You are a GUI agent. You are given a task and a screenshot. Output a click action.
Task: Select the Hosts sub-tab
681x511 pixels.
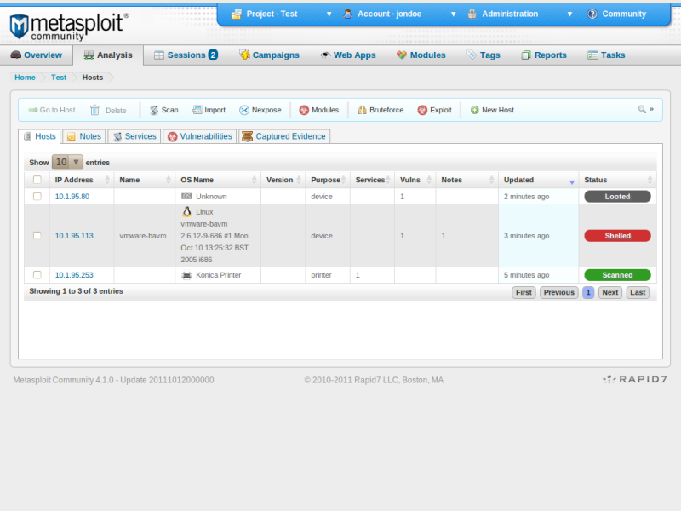pos(40,136)
